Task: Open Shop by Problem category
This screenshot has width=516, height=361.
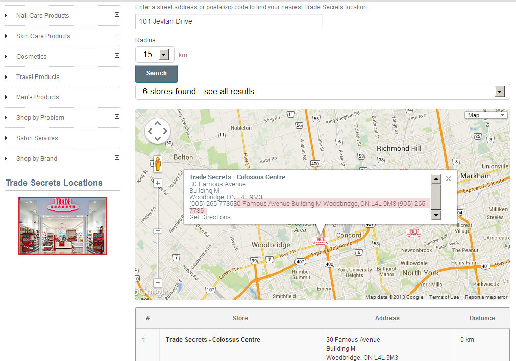Action: pos(40,118)
